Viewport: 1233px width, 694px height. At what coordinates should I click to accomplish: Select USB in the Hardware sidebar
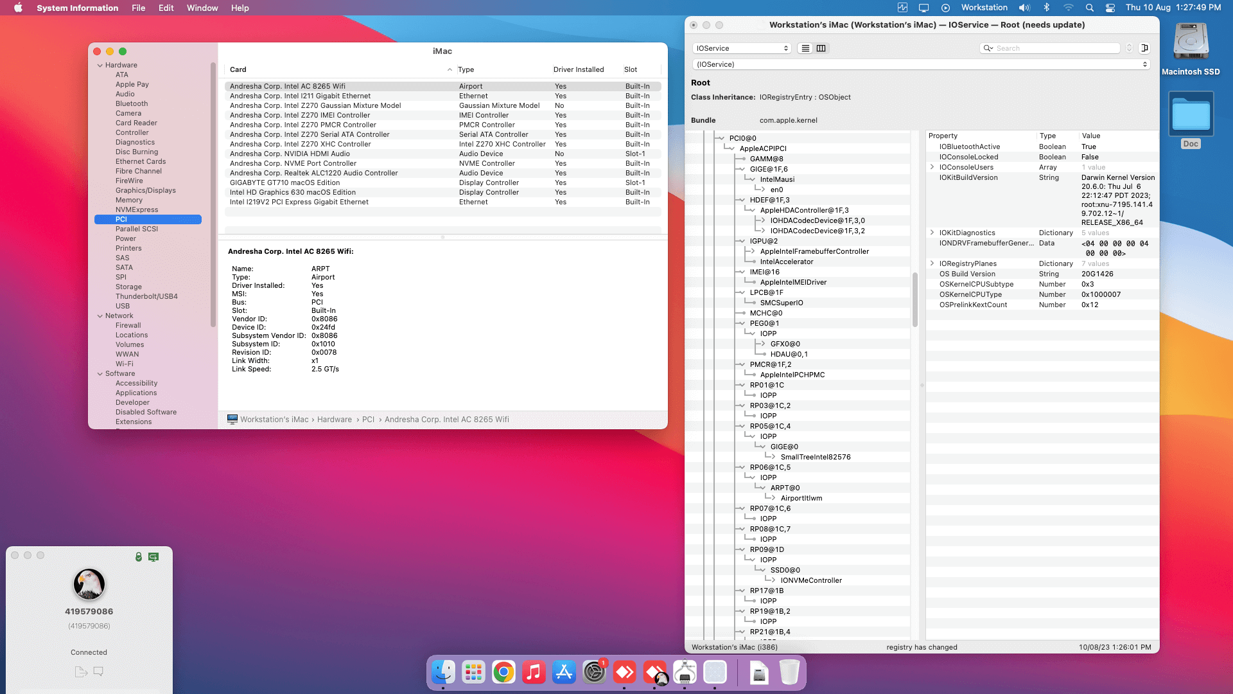click(x=123, y=306)
